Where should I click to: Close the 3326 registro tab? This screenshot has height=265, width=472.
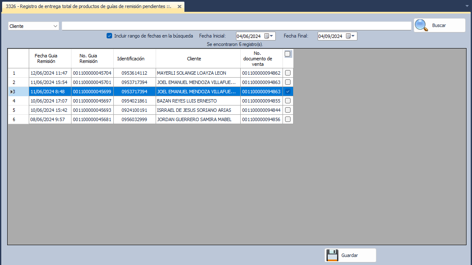click(x=179, y=7)
